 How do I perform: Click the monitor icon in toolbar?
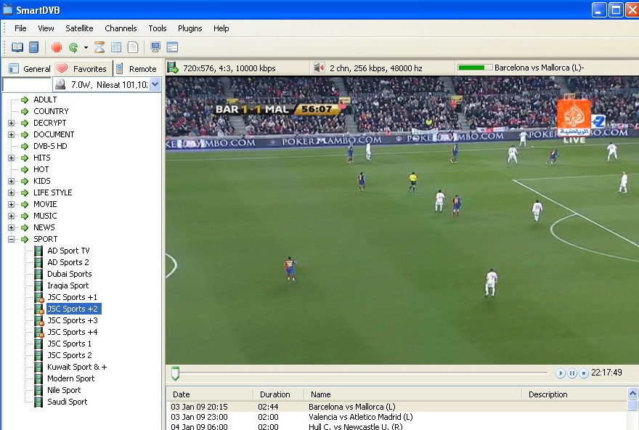(155, 47)
